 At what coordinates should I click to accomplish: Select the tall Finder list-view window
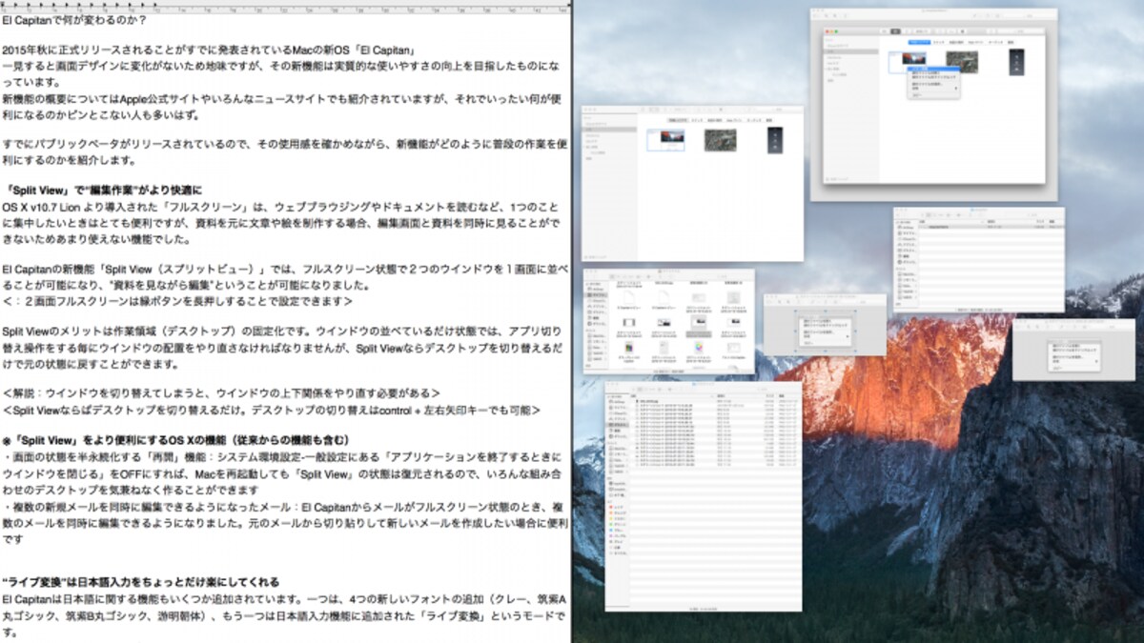point(704,496)
